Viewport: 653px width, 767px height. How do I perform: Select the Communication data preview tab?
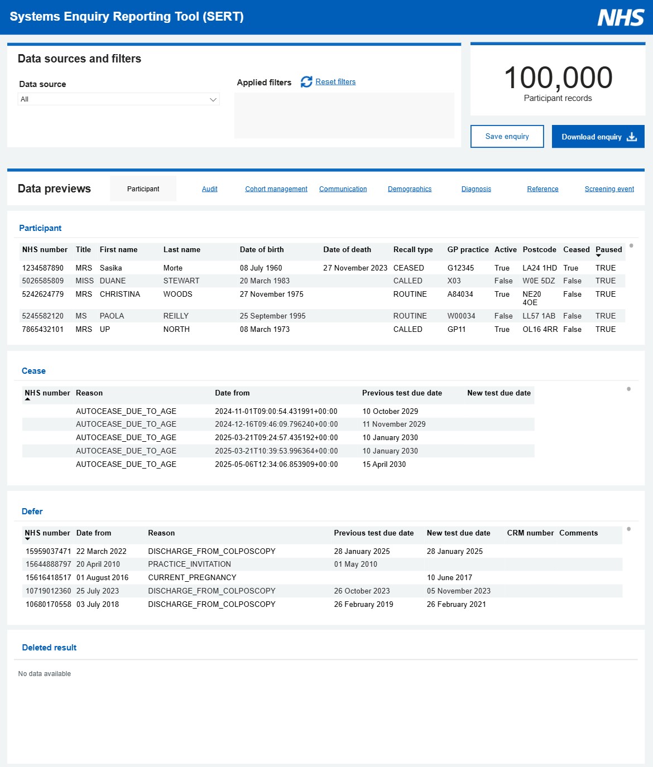[x=343, y=189]
